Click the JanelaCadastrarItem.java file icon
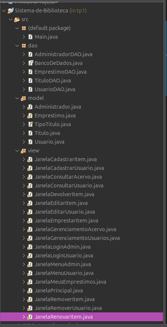Viewport: 167px width, 327px height. click(30, 160)
